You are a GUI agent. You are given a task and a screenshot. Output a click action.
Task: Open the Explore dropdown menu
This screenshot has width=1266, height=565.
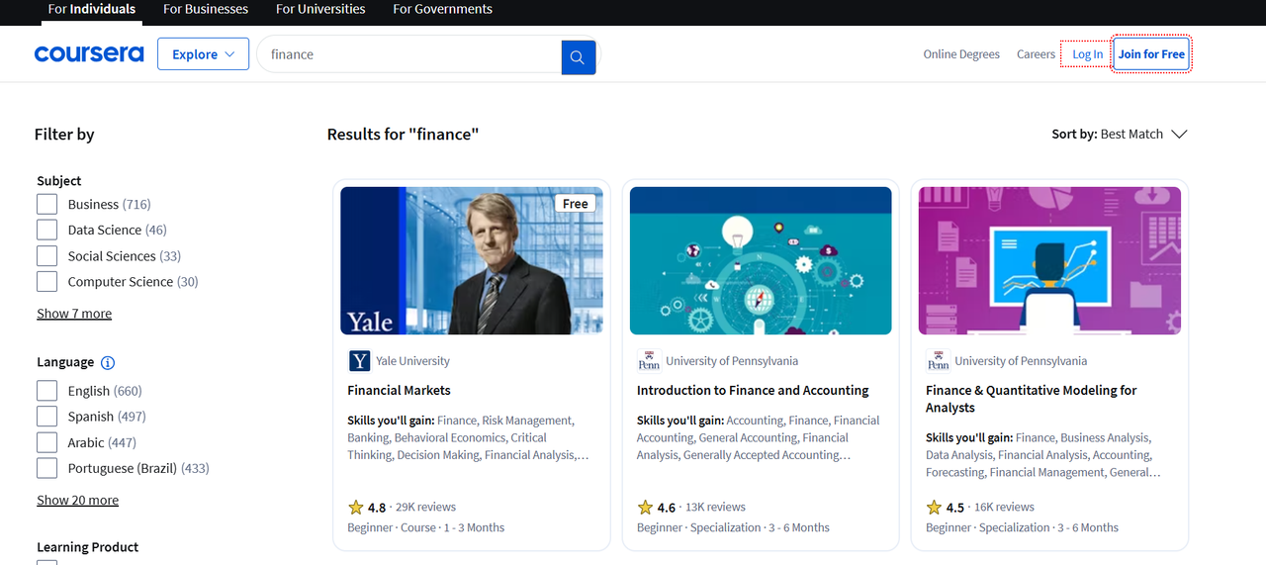coord(203,54)
